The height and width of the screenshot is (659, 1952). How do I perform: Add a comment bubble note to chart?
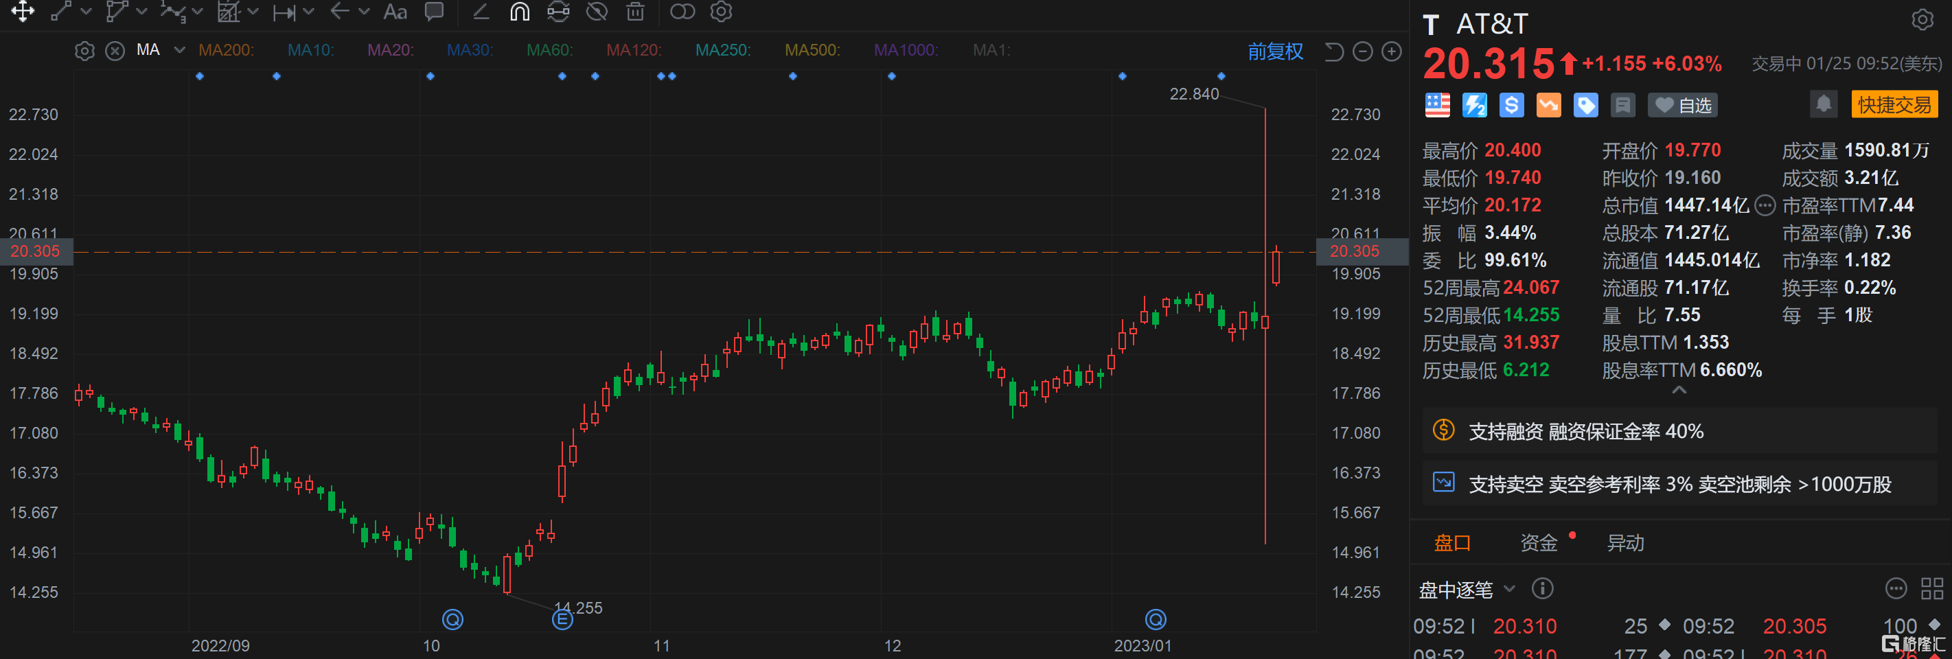(434, 12)
